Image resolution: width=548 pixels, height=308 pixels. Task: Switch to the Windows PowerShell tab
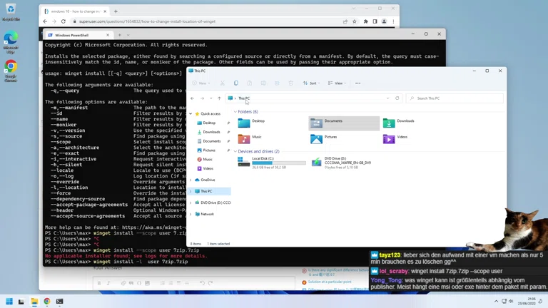point(78,35)
